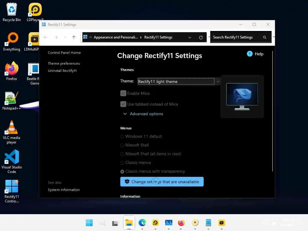Screen dimensions: 308x231
Task: Click the Help text link
Action: pos(259,54)
